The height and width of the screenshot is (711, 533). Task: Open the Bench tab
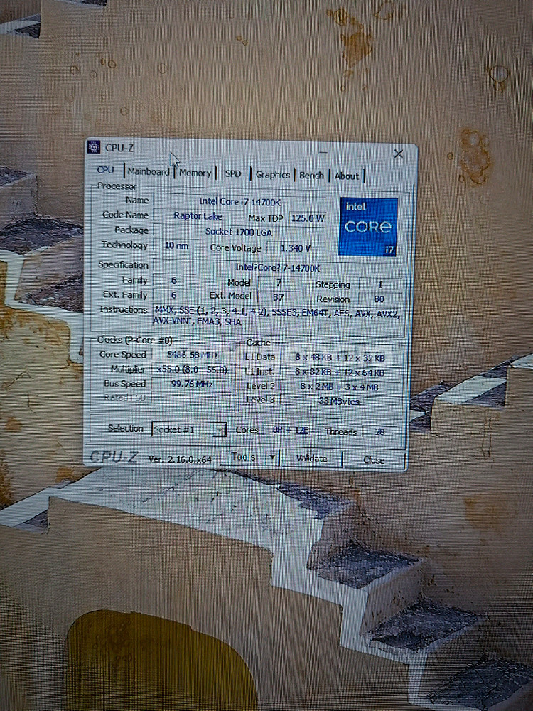[x=311, y=176]
